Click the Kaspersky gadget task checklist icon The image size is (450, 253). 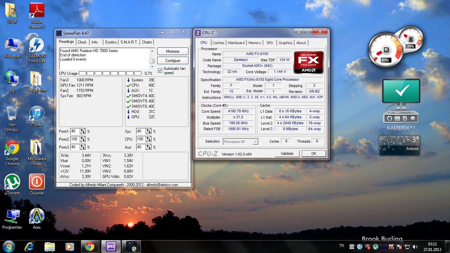click(397, 118)
